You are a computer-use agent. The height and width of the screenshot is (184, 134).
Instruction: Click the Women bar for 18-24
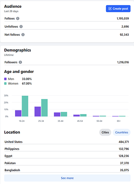pyautogui.click(x=25, y=106)
